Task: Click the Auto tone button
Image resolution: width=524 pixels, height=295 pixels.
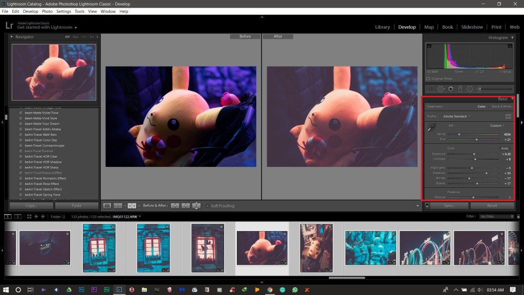Action: (505, 148)
